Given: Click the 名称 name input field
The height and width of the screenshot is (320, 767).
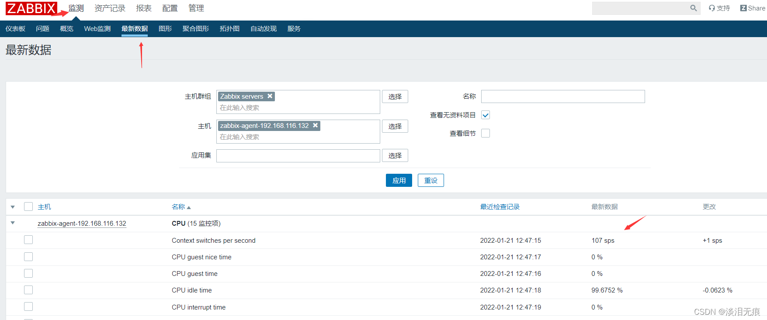Looking at the screenshot, I should [563, 96].
